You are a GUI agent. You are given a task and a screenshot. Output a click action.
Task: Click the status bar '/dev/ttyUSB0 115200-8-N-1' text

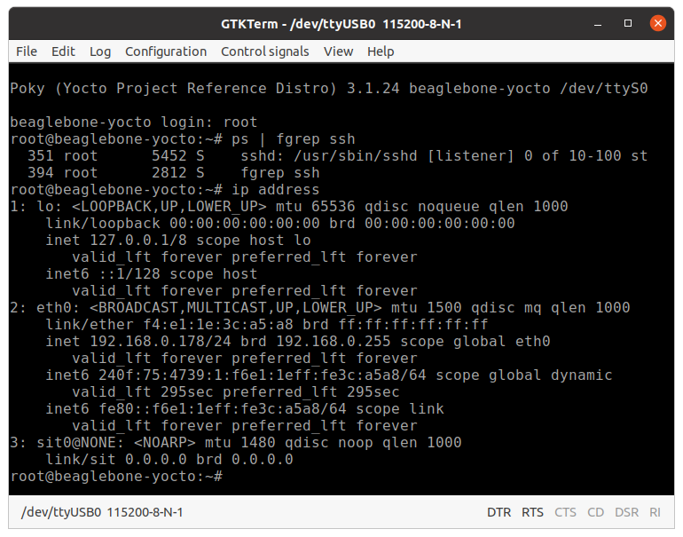click(102, 512)
